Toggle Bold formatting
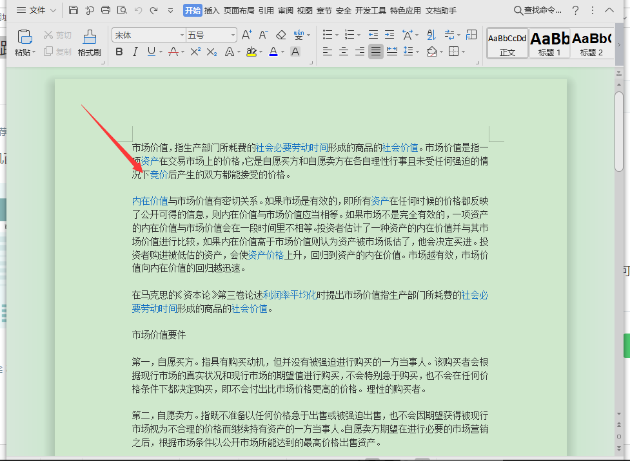 (119, 52)
